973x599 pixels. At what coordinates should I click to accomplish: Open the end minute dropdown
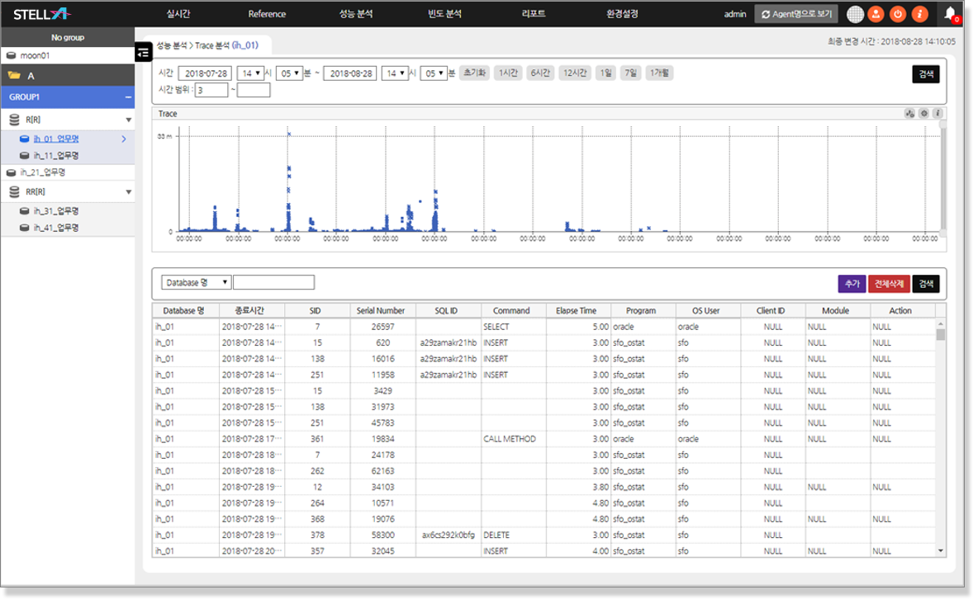[433, 73]
